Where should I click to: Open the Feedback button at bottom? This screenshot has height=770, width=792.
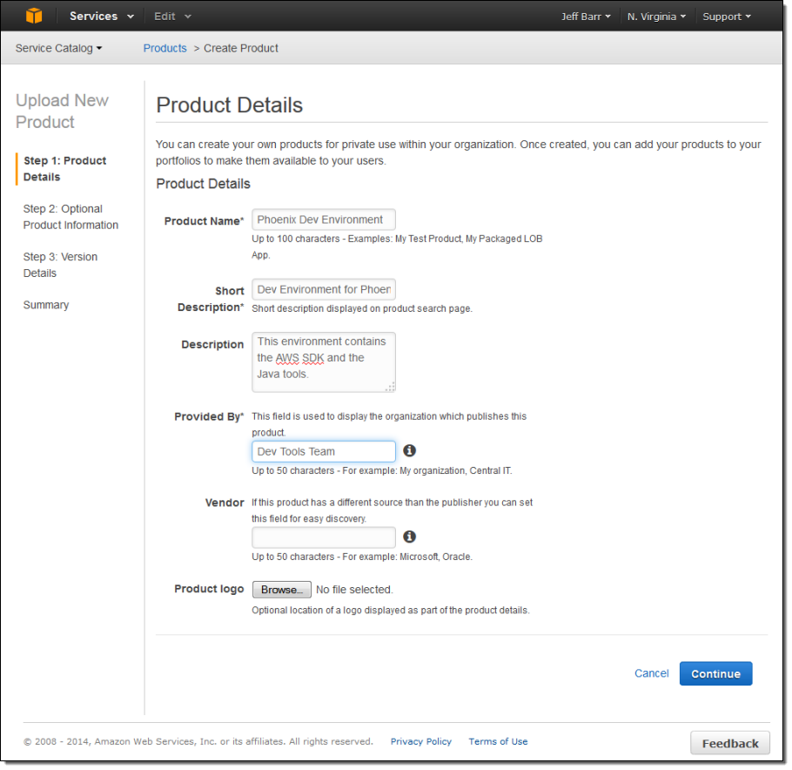[729, 743]
